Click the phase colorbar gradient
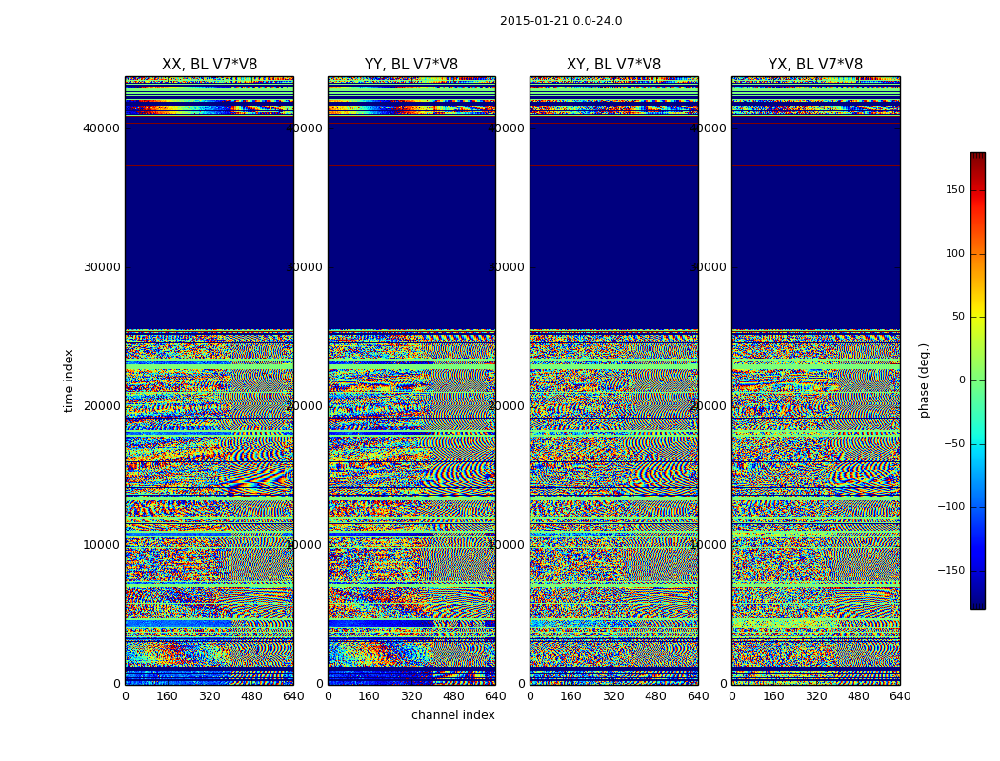The image size is (1000, 761). pos(977,380)
